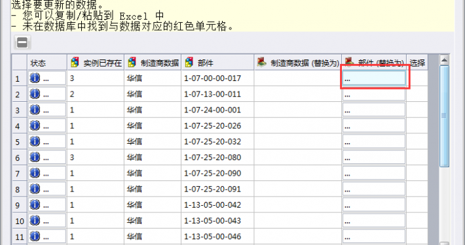
Task: Select the 部件 (替换为) field for 1-13-05-00-042
Action: click(x=374, y=204)
